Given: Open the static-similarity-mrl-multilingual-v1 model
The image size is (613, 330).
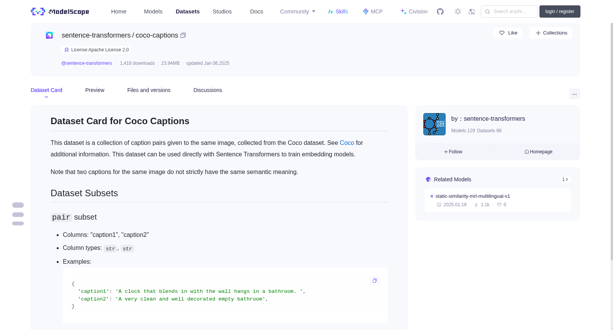Looking at the screenshot, I should coord(473,196).
